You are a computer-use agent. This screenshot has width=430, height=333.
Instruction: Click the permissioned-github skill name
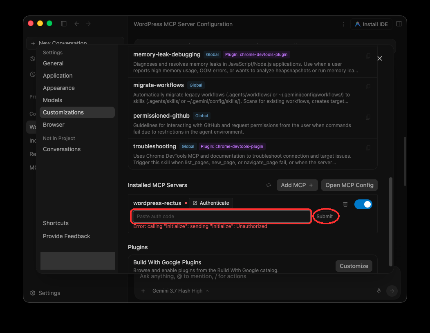(x=161, y=116)
